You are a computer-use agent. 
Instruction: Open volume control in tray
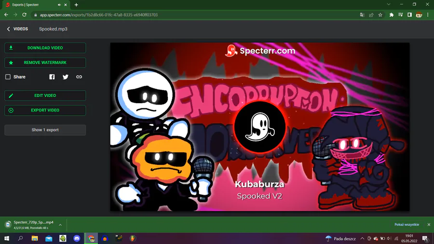point(389,239)
